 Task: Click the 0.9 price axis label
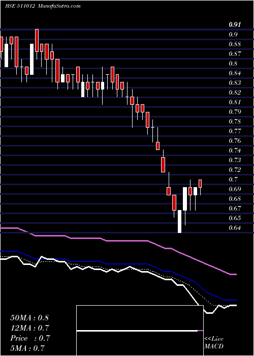coord(233,35)
